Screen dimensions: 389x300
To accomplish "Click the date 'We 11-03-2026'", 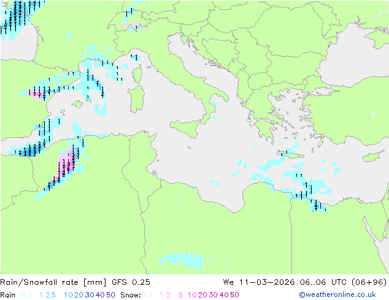I will click(x=259, y=282).
